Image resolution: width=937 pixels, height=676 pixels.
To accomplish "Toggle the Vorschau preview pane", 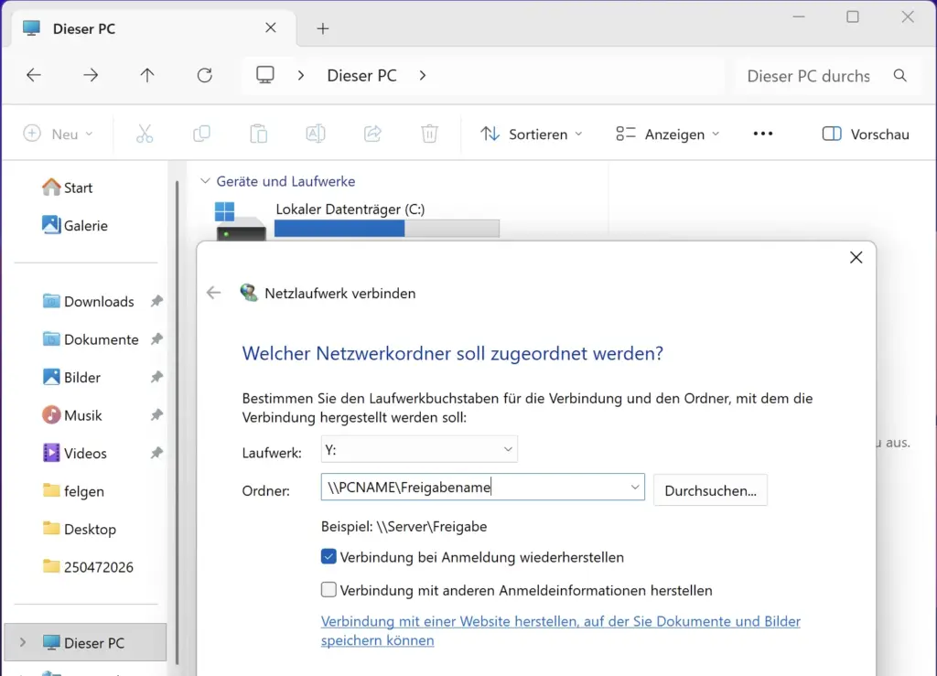I will (x=866, y=134).
